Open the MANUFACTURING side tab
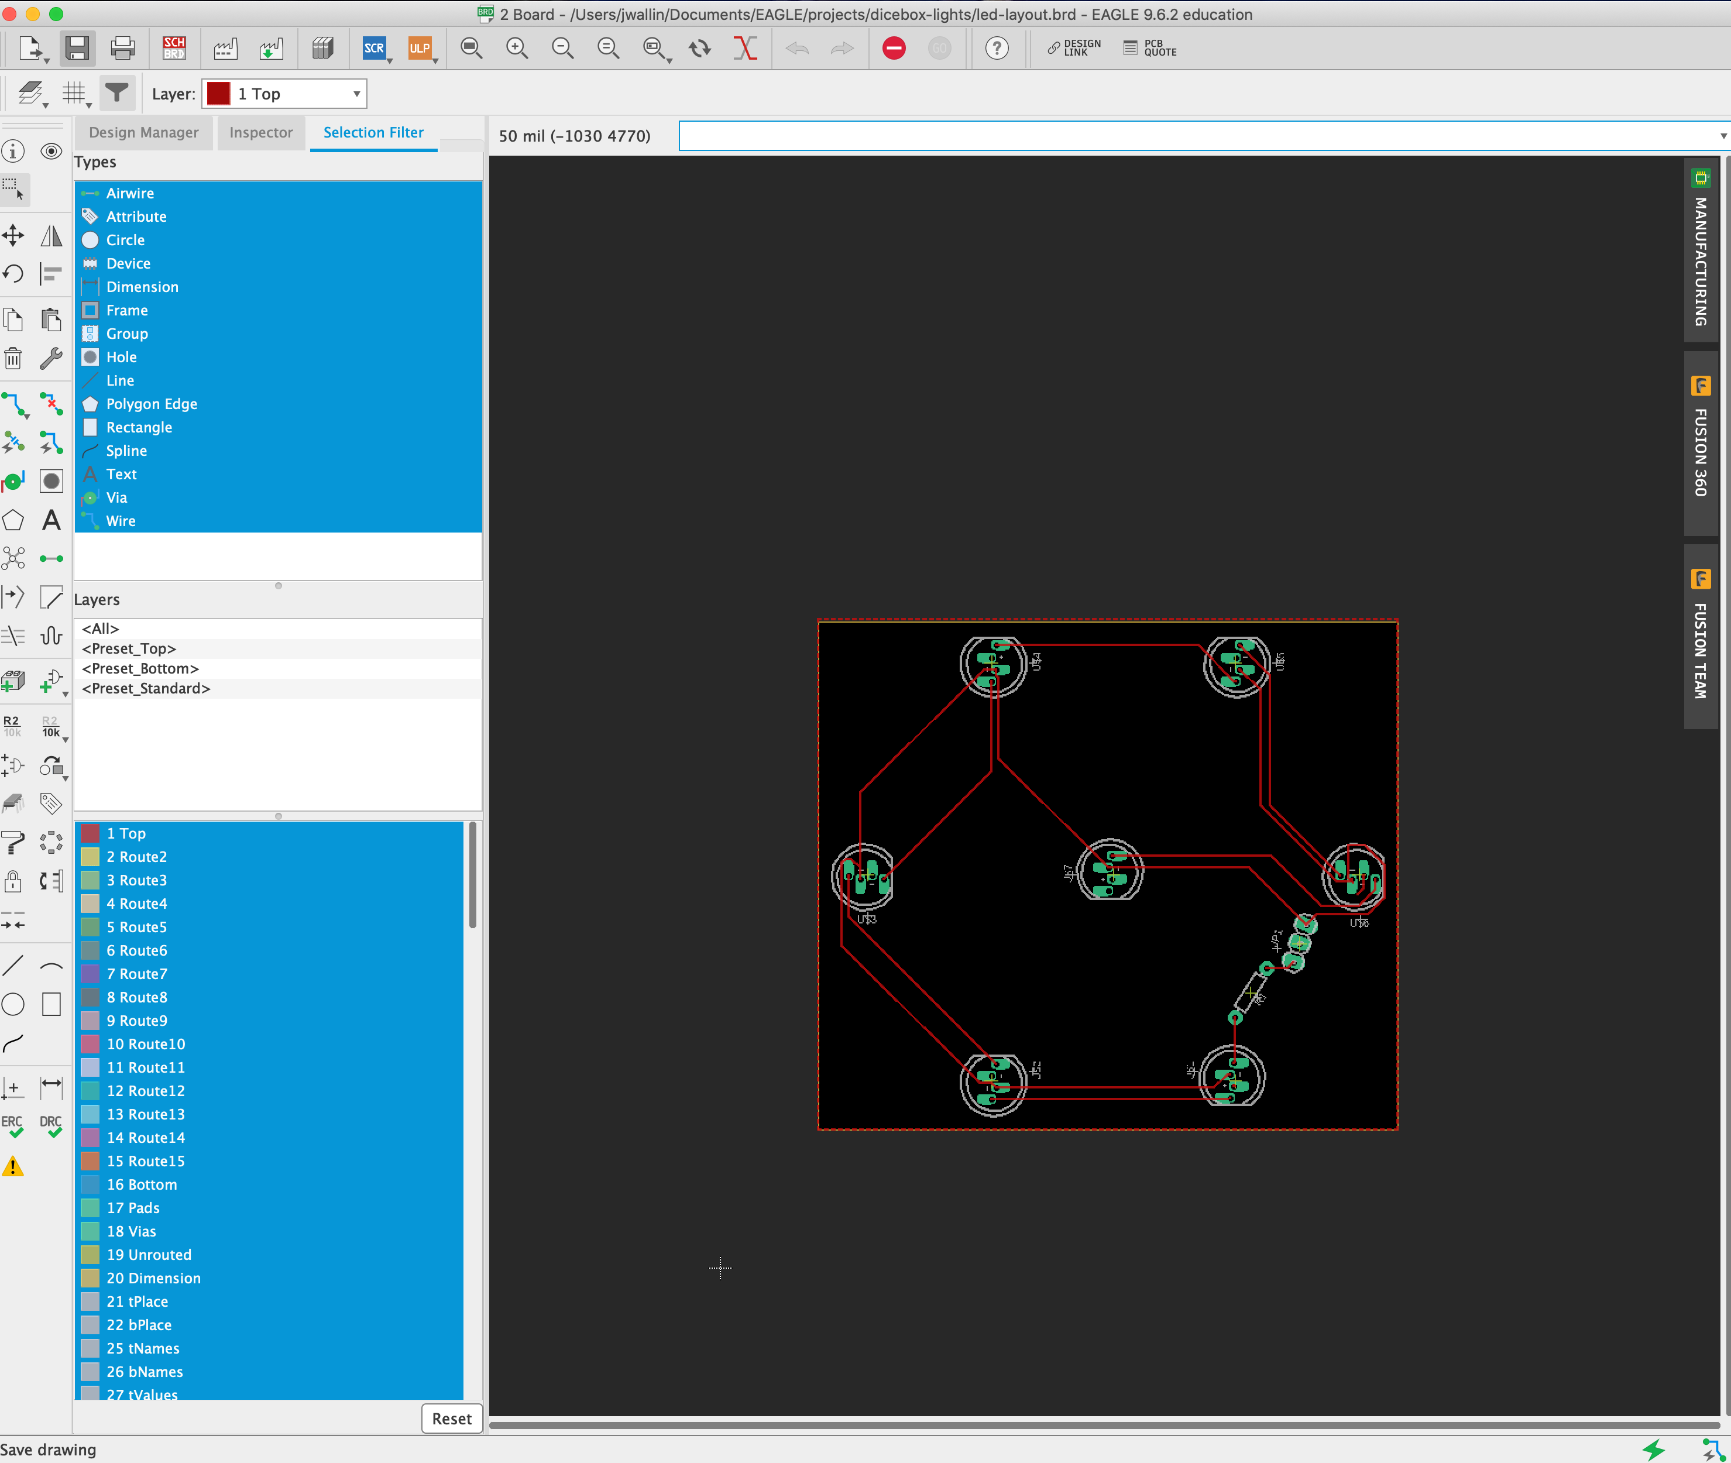The height and width of the screenshot is (1463, 1731). tap(1701, 250)
